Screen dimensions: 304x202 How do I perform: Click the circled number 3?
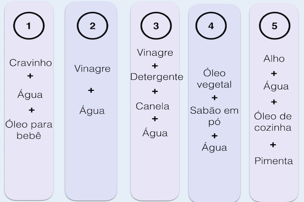156,26
